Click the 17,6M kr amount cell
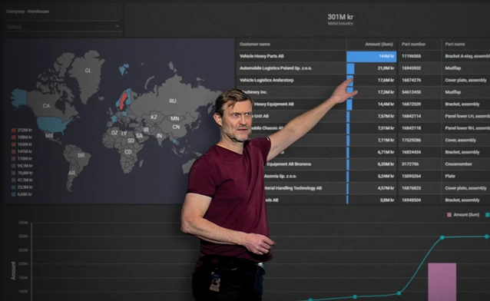 (x=372, y=80)
